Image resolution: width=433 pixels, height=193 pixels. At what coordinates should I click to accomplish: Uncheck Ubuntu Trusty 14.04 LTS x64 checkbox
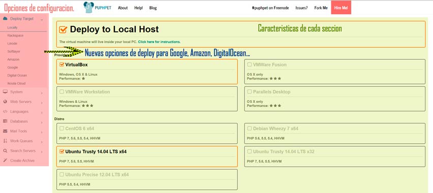tap(62, 151)
